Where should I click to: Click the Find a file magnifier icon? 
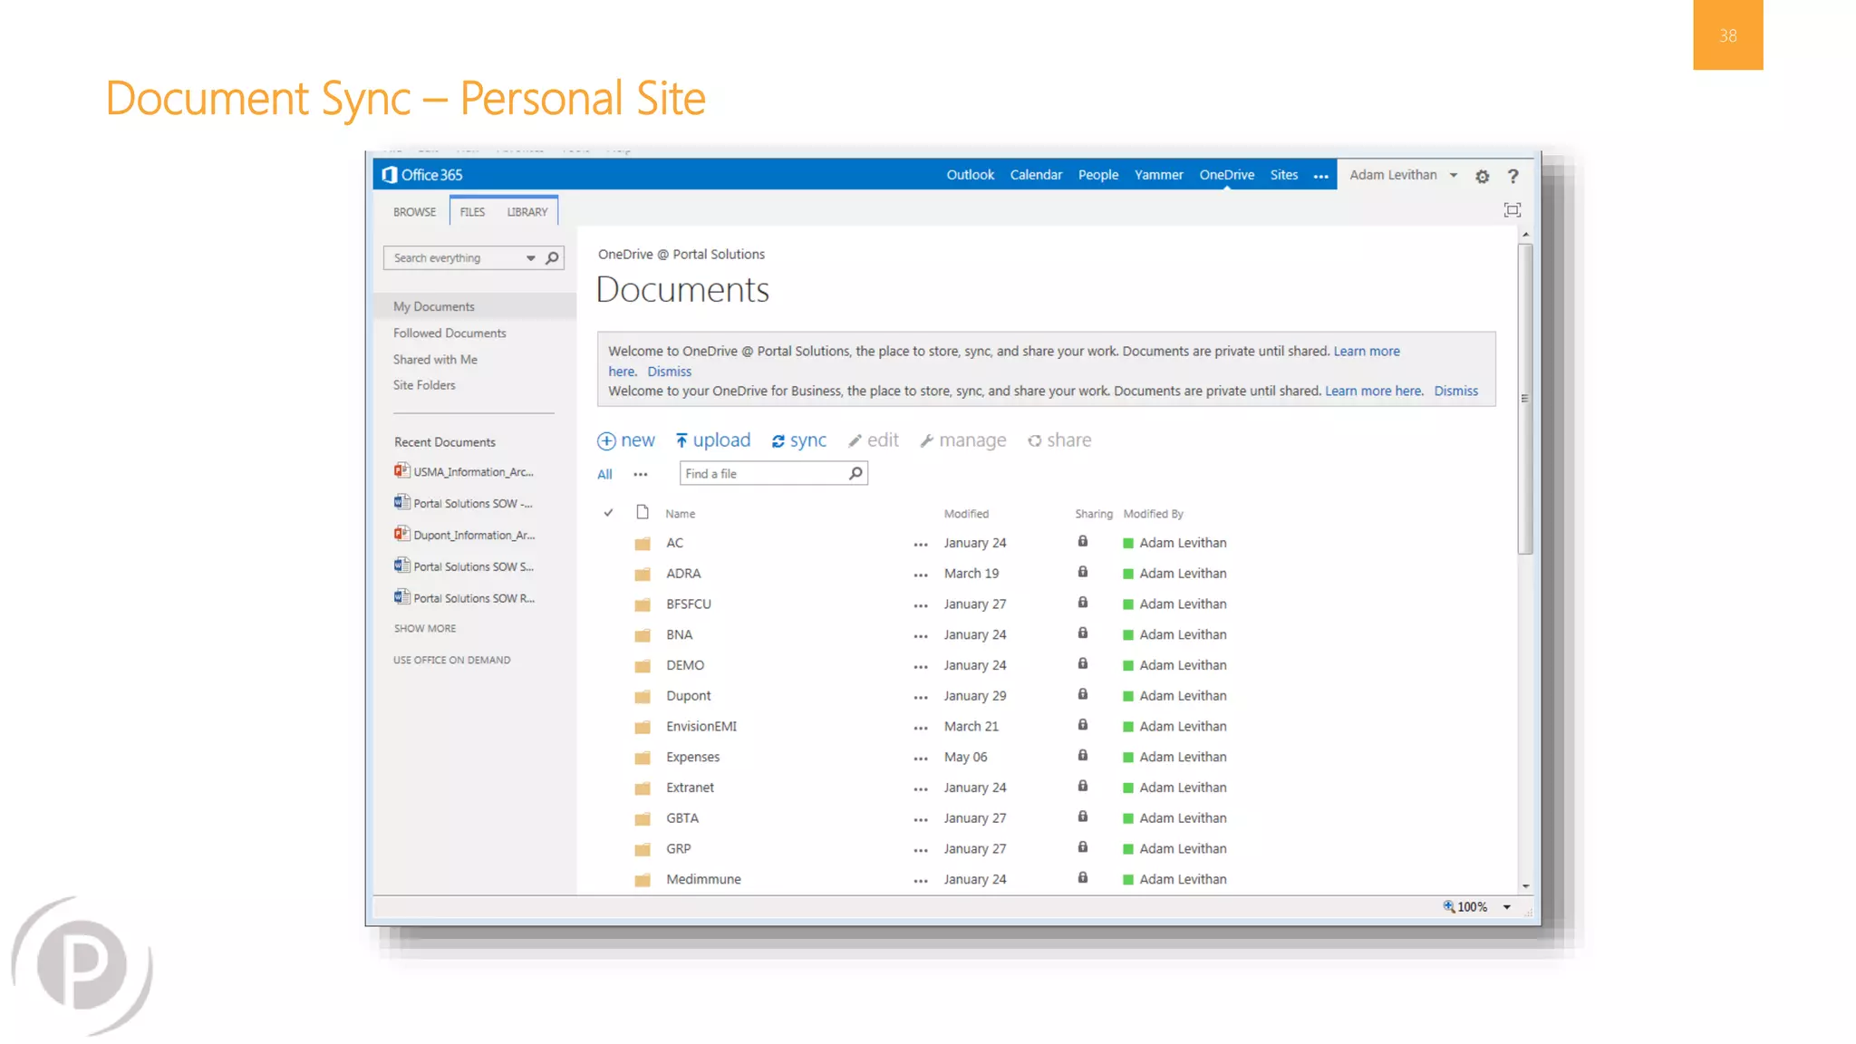[855, 473]
